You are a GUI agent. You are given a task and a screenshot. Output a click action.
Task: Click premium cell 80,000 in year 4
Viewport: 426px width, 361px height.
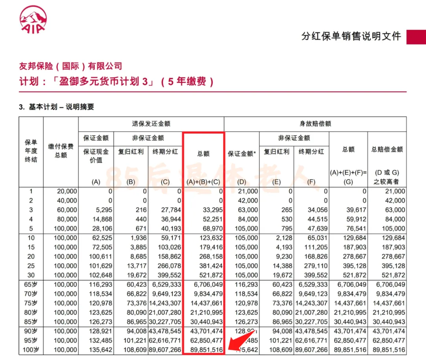[67, 219]
